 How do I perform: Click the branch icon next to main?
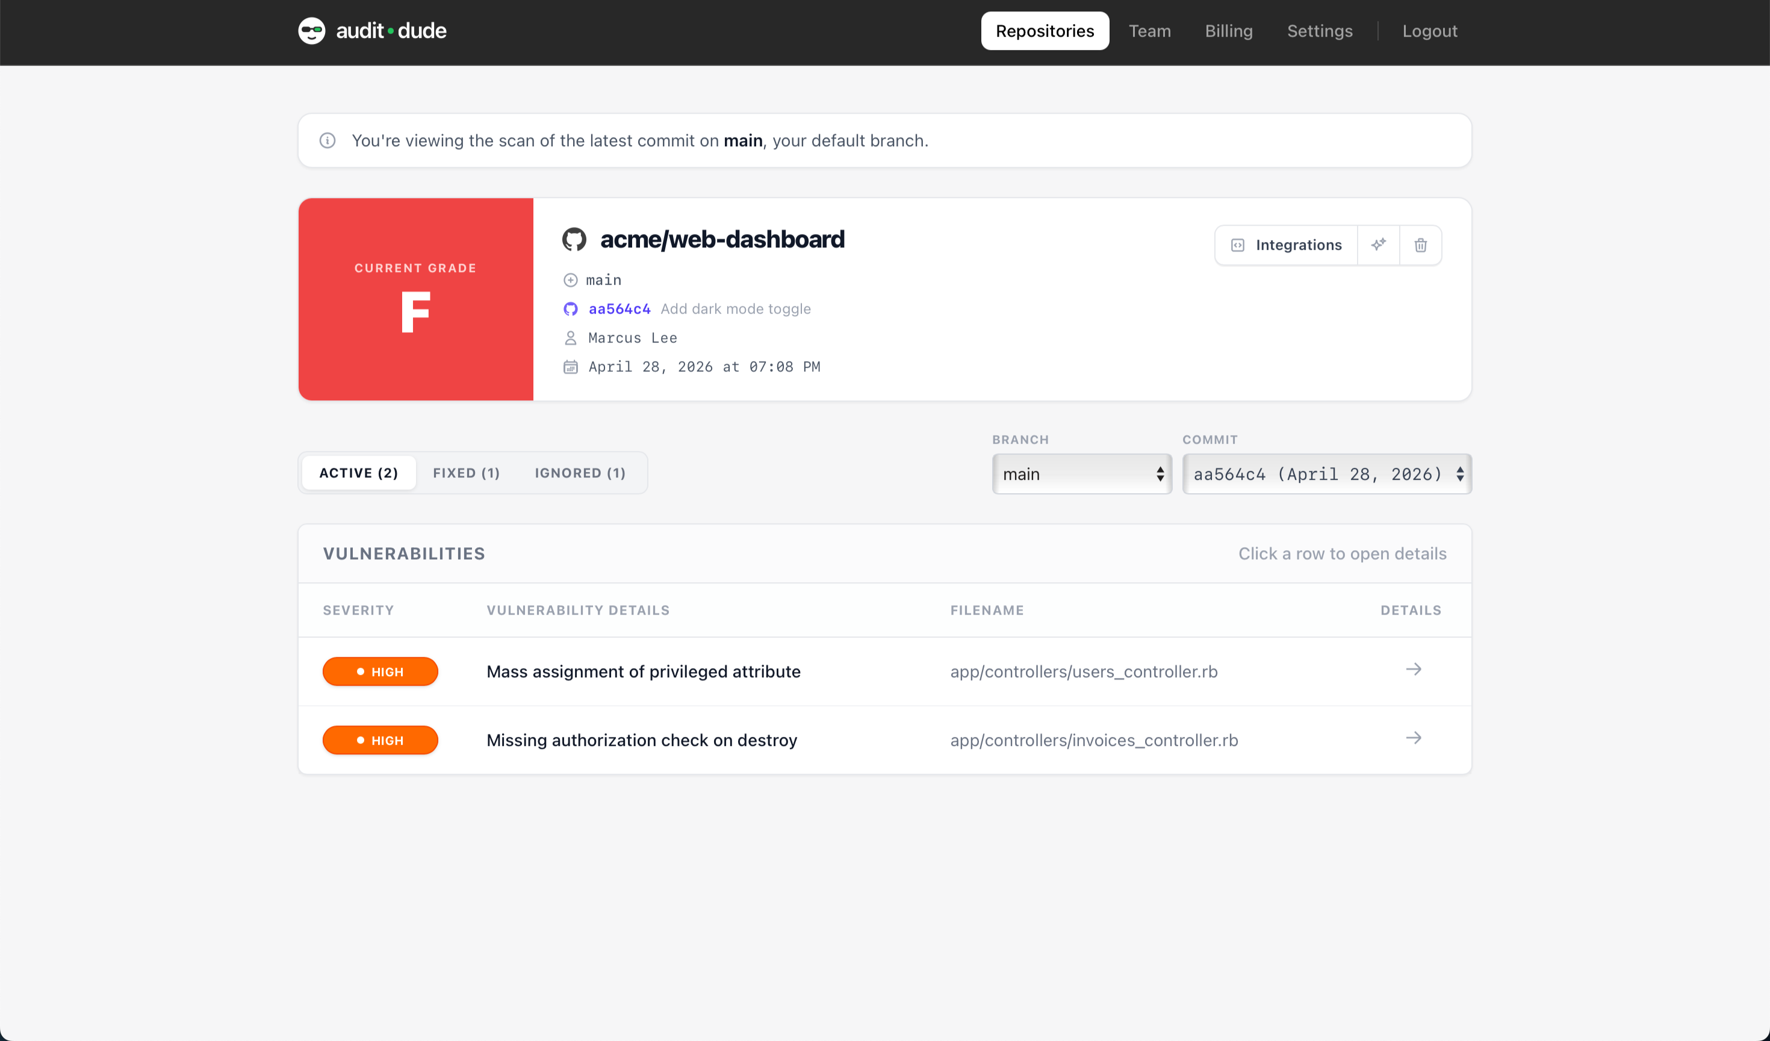pos(570,281)
